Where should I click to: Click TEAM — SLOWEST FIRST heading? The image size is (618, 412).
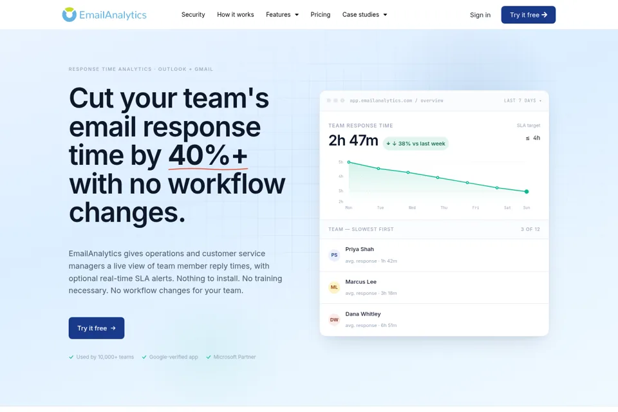coord(361,229)
